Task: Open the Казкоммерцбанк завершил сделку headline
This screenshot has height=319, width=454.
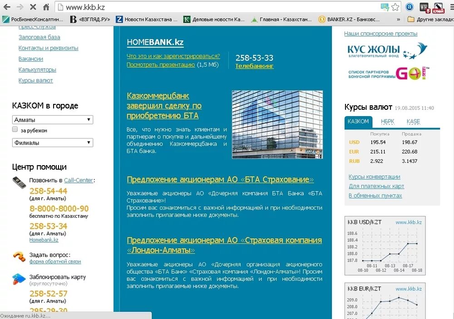Action: (164, 106)
